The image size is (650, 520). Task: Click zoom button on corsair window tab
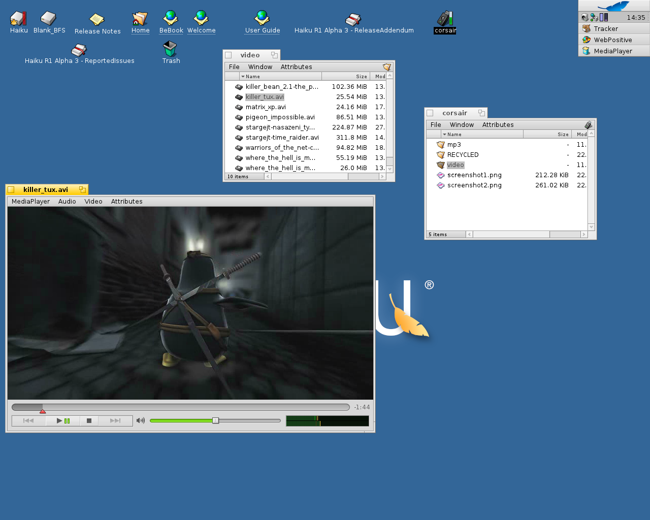[x=481, y=113]
